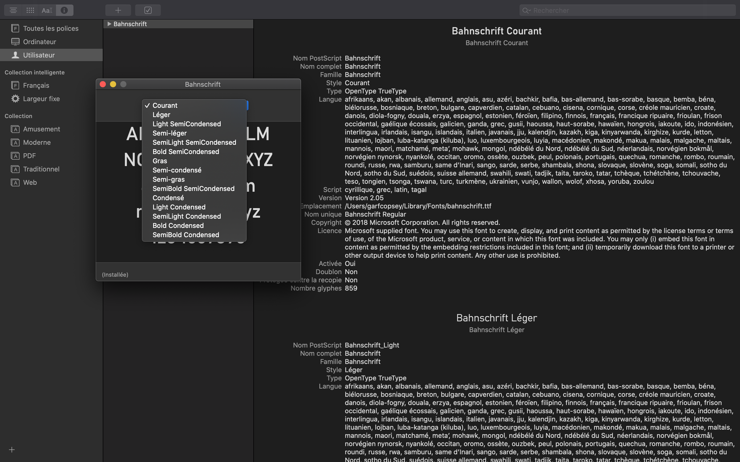Open the PDF collection
Image resolution: width=740 pixels, height=462 pixels.
29,156
